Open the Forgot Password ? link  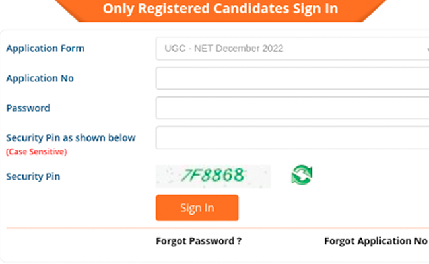coord(198,241)
